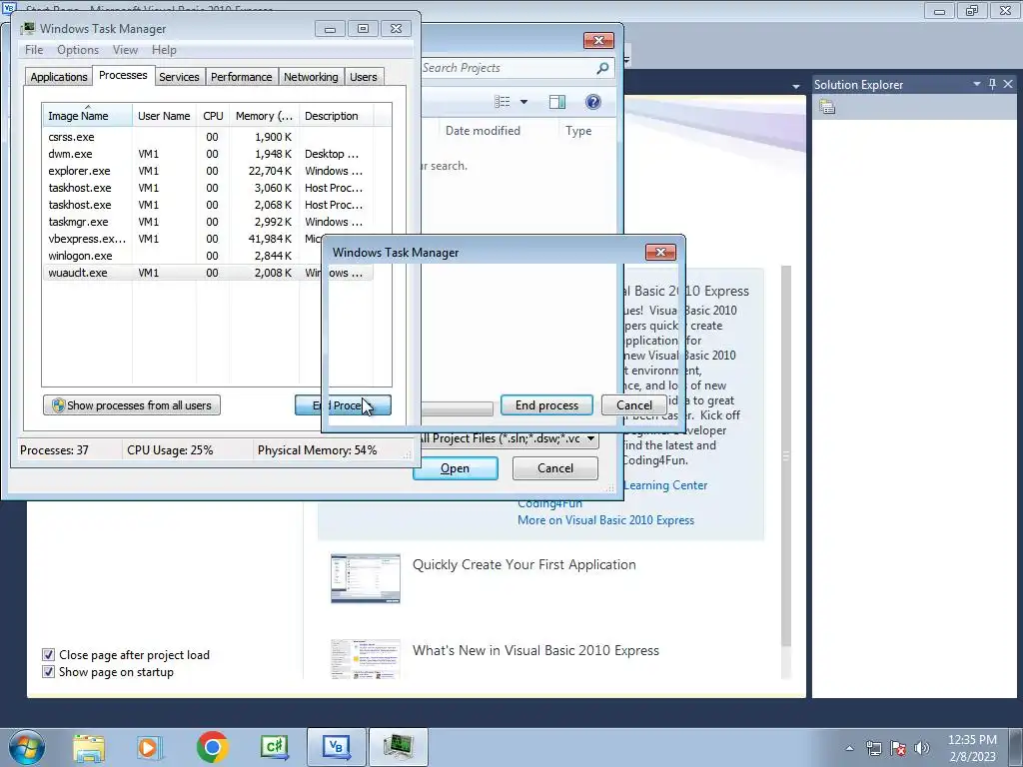1023x767 pixels.
Task: Cancel the Task Manager confirmation dialog
Action: pos(634,405)
